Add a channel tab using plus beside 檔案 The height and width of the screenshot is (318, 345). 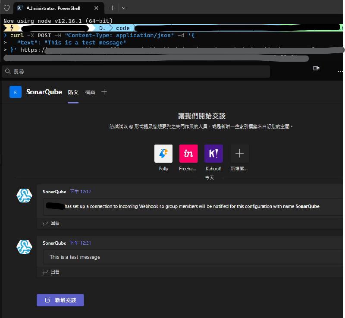(x=104, y=92)
